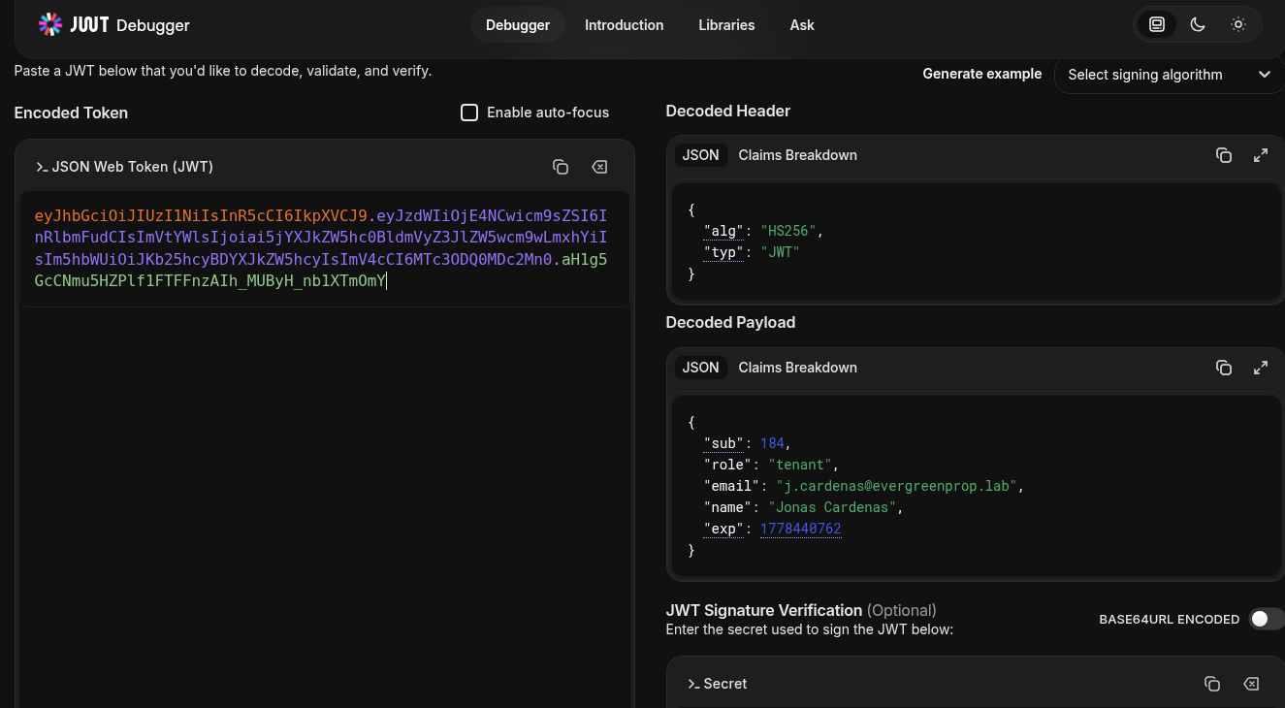This screenshot has height=708, width=1285.
Task: Expand the Decoded Payload panel fullscreen
Action: [1261, 368]
